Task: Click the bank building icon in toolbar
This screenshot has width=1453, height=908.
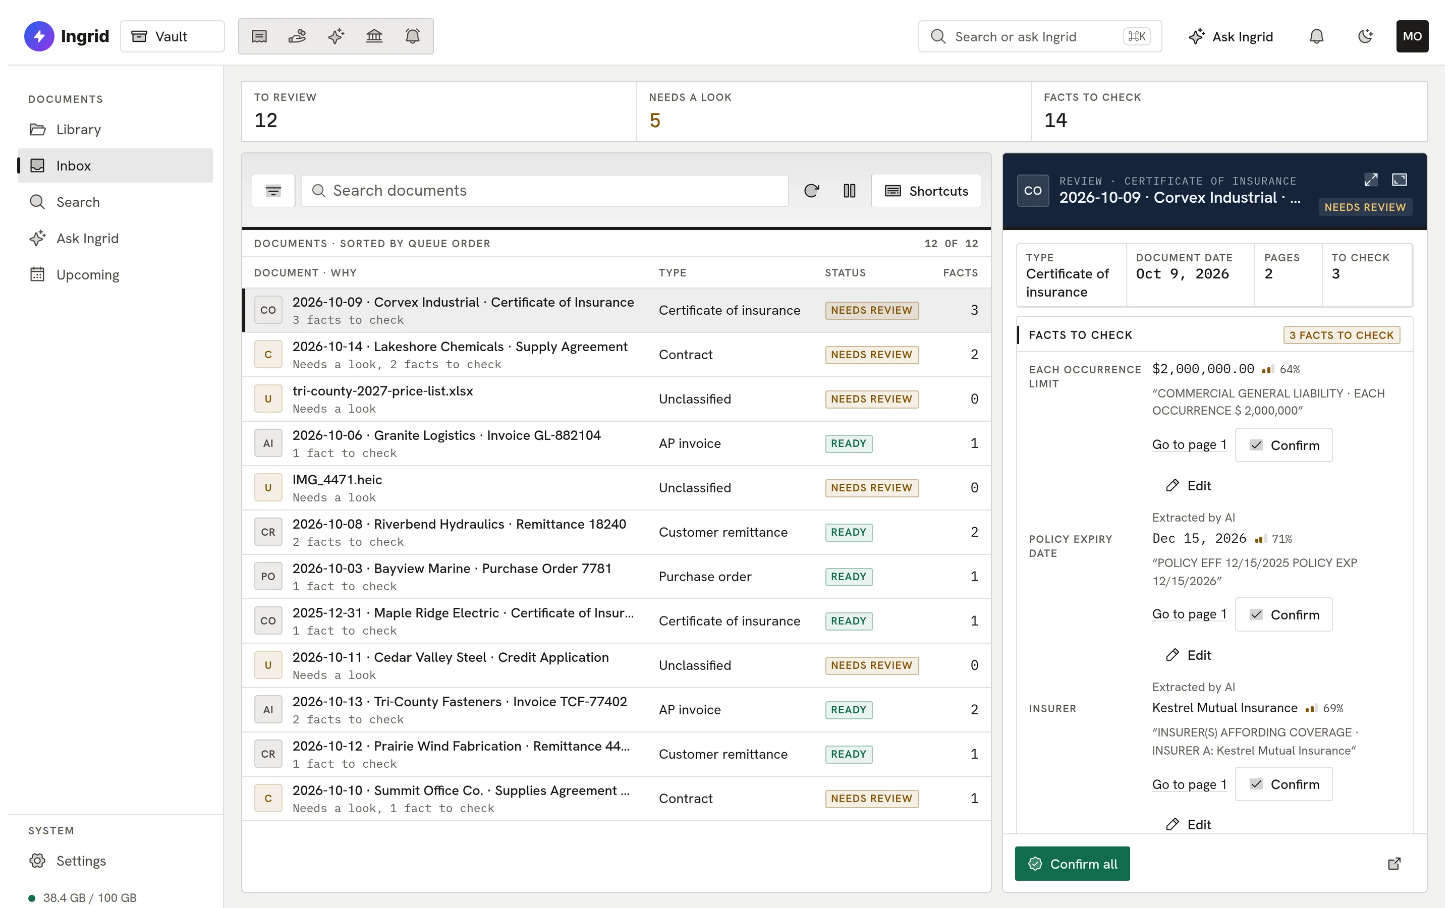Action: point(374,37)
